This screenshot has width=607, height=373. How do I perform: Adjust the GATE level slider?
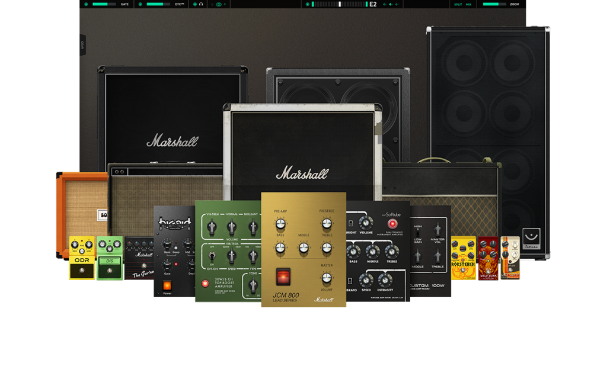(104, 4)
